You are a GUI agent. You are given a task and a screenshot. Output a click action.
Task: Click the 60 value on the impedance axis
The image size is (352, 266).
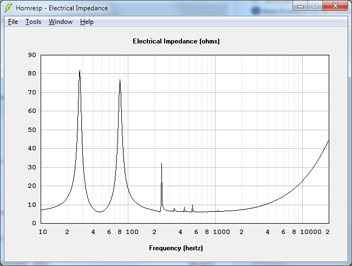(32, 111)
